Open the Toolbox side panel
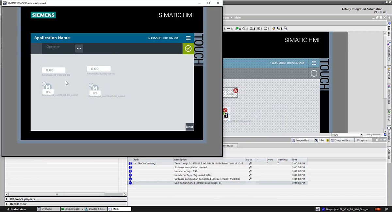This screenshot has height=212, width=392. click(x=389, y=29)
